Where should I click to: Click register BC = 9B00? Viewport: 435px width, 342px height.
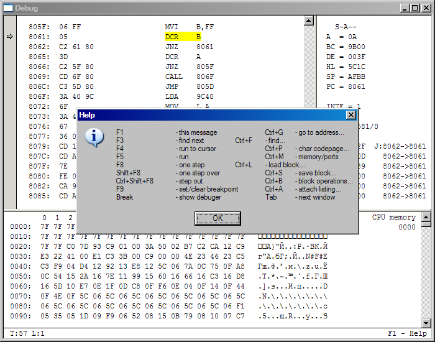tap(346, 47)
